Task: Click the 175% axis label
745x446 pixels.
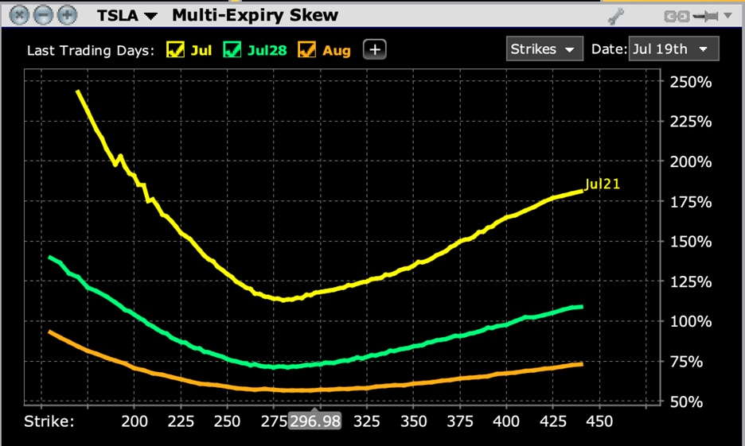Action: click(691, 202)
